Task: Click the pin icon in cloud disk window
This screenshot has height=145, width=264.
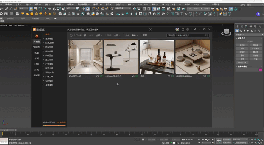Action: click(195, 29)
